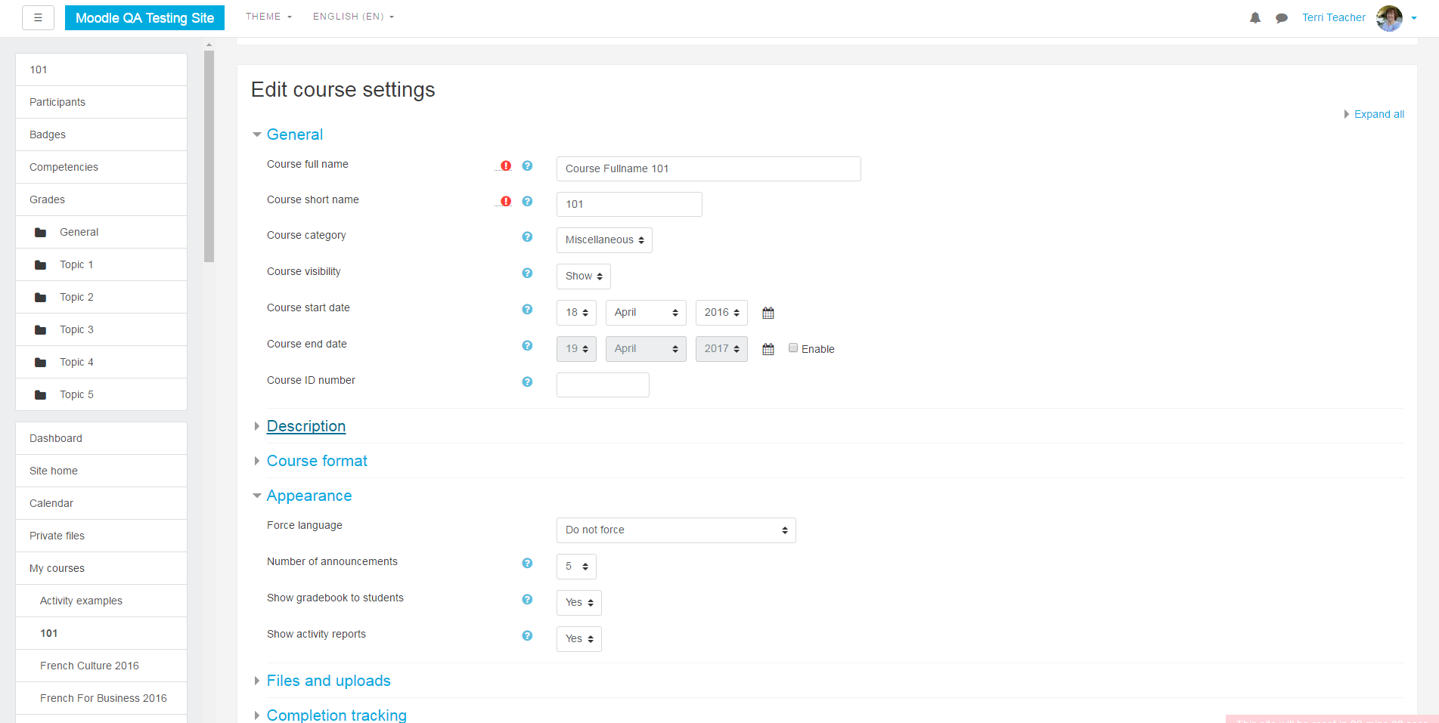
Task: Enable the Course end date checkbox
Action: (x=793, y=348)
